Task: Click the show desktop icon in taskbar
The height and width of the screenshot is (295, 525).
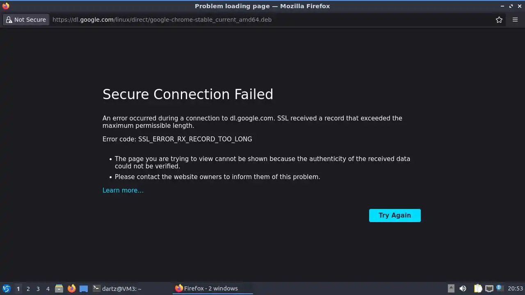Action: coord(84,288)
